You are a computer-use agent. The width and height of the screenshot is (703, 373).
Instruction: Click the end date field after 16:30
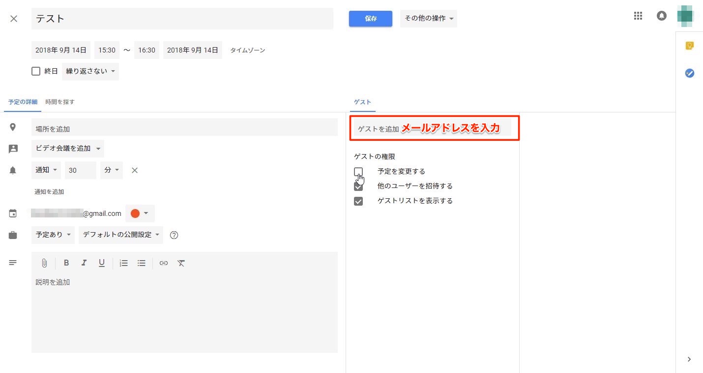tap(193, 50)
